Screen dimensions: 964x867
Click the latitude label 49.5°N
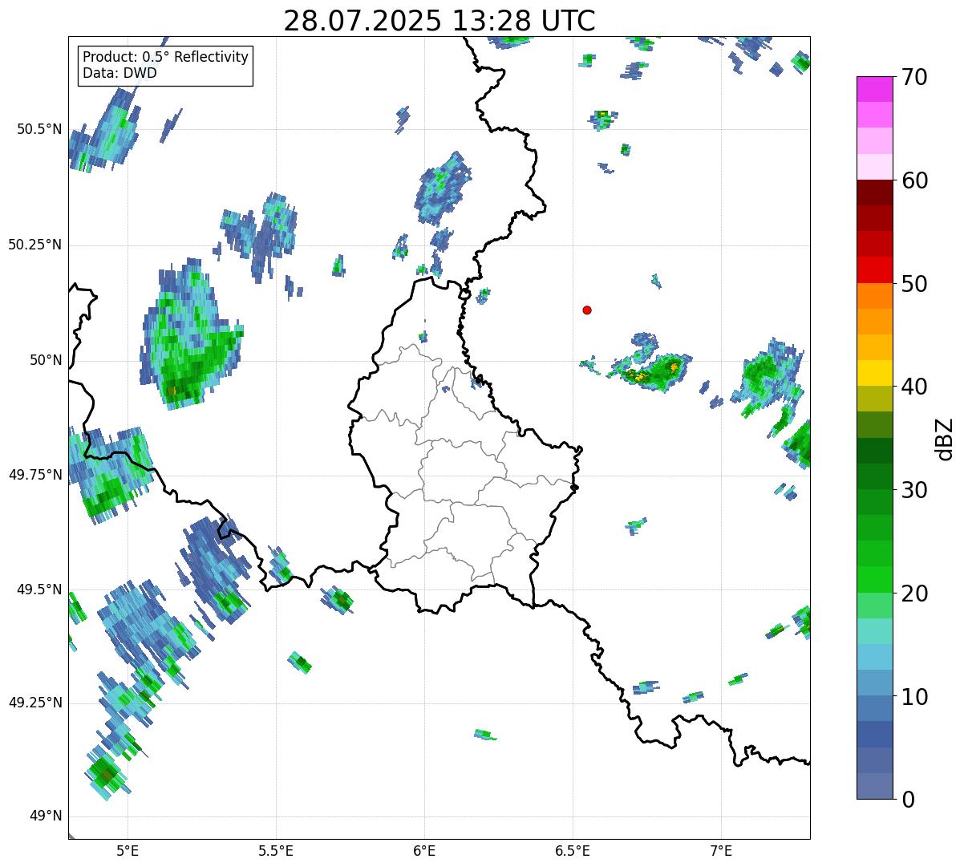[38, 589]
